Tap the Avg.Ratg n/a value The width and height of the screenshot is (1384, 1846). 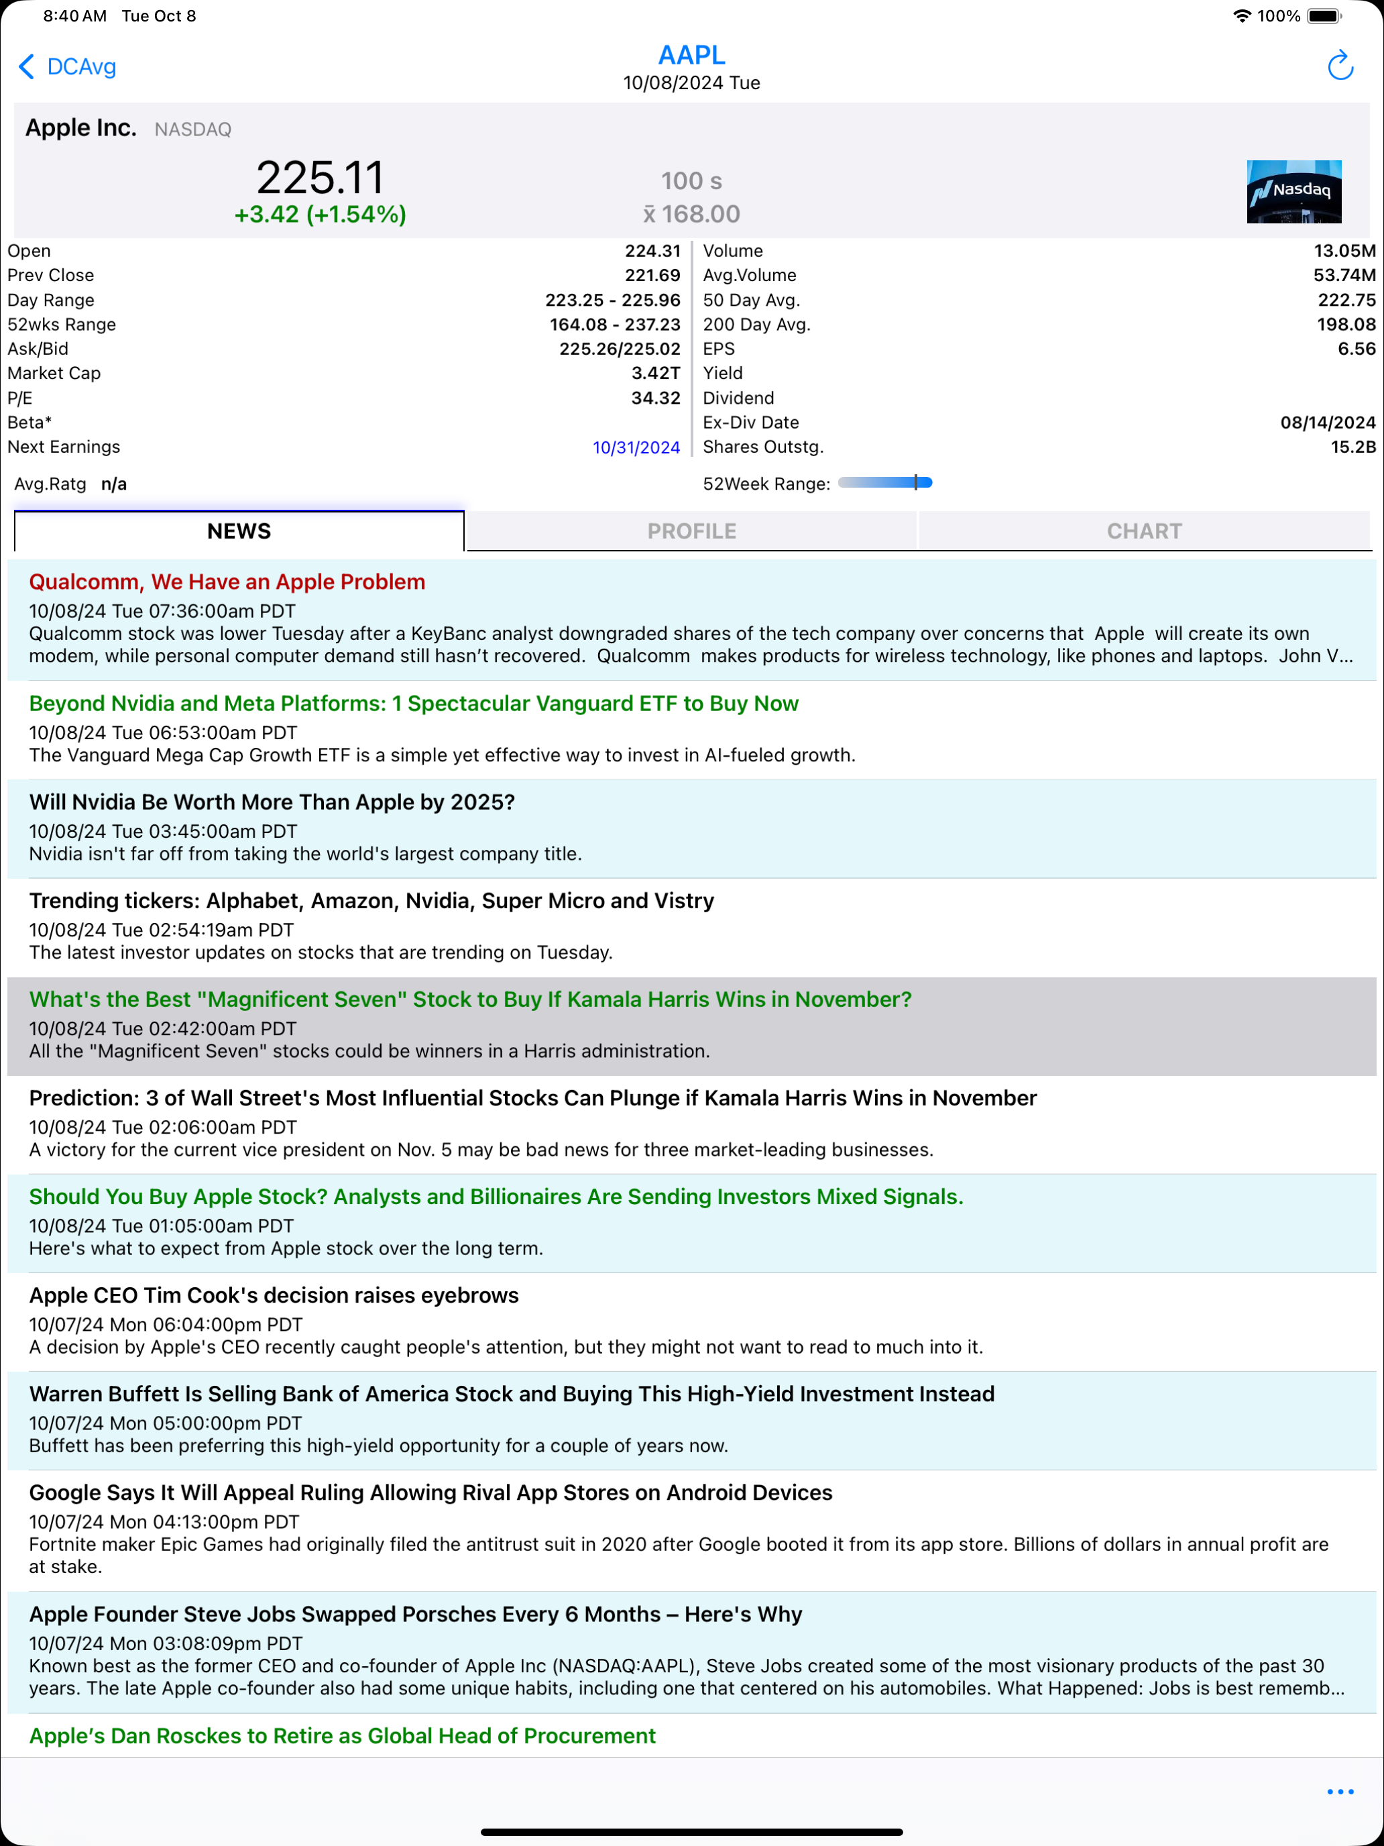click(113, 484)
